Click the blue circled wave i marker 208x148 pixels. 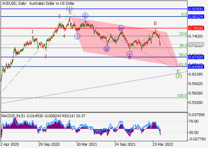coord(77,36)
